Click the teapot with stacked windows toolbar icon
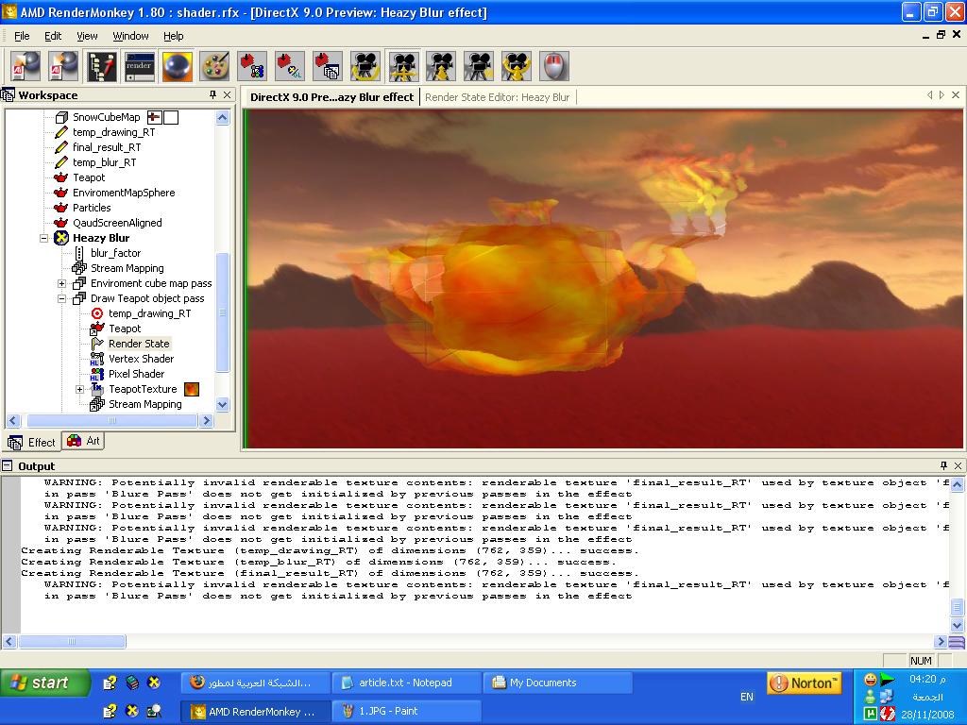Image resolution: width=967 pixels, height=725 pixels. coord(328,66)
